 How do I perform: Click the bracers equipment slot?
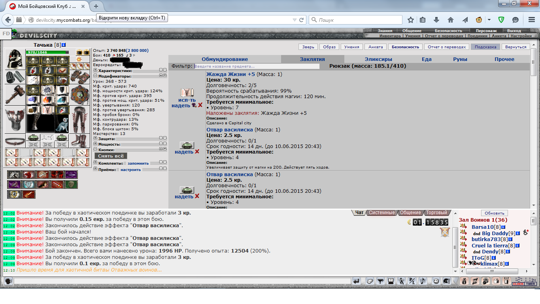[x=15, y=77]
